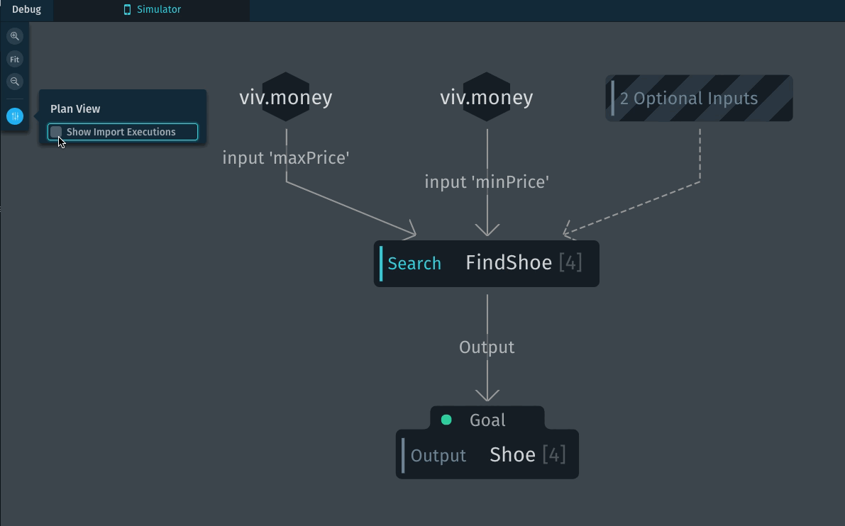This screenshot has width=845, height=526.
Task: Click the input 'maxPrice' edge label
Action: pyautogui.click(x=286, y=158)
